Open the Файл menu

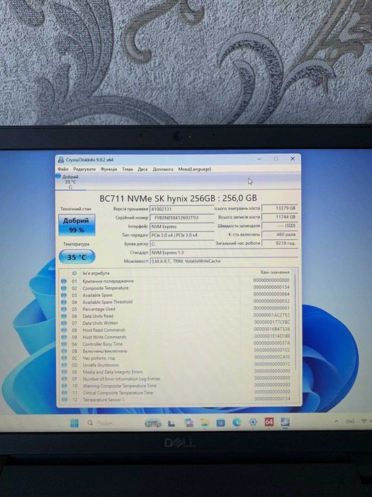coord(63,169)
